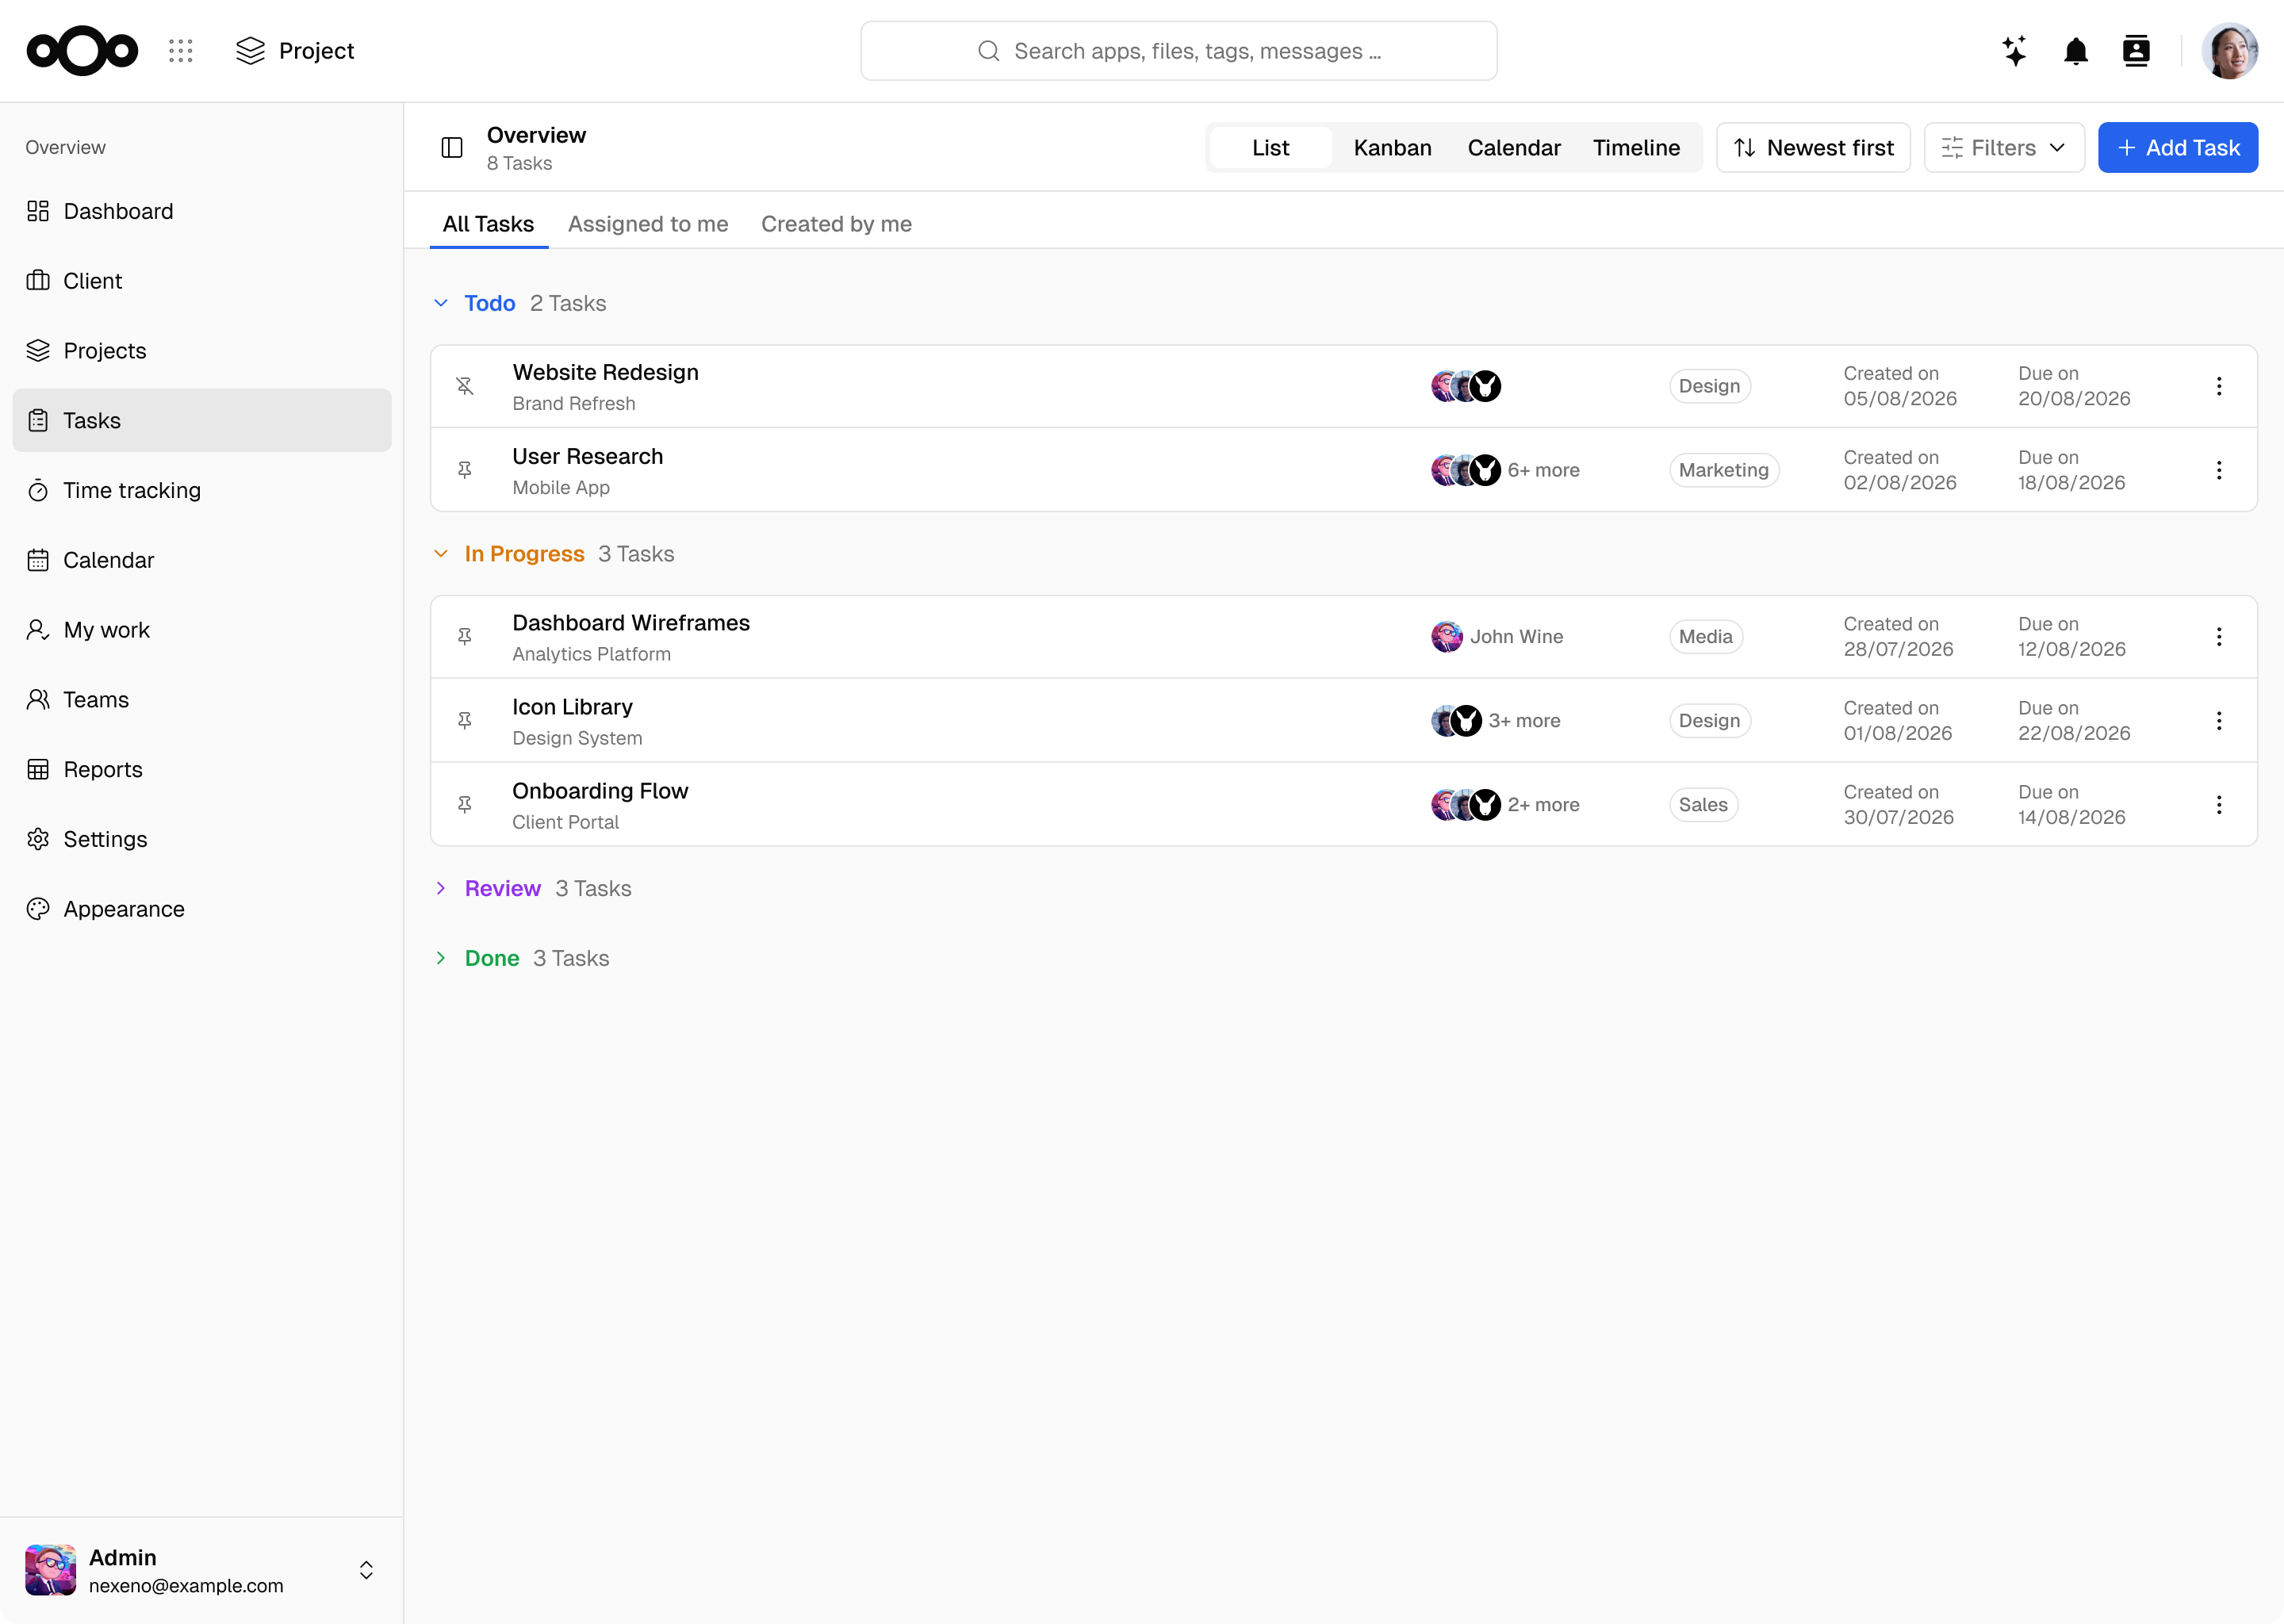Pin the User Research task
The height and width of the screenshot is (1624, 2284).
pyautogui.click(x=465, y=470)
